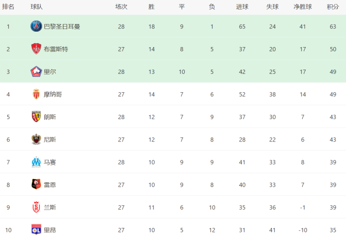Open the 里昂 team name link

coord(50,230)
